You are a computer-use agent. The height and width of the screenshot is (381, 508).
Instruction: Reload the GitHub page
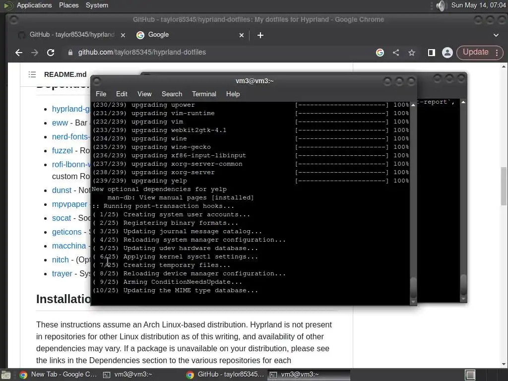pos(51,53)
